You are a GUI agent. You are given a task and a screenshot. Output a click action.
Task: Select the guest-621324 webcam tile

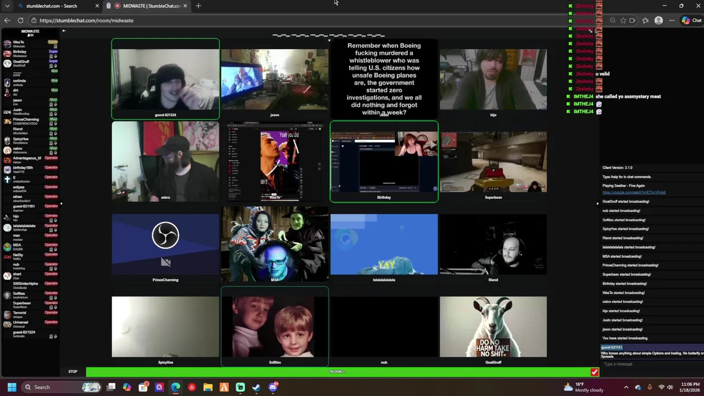click(165, 79)
